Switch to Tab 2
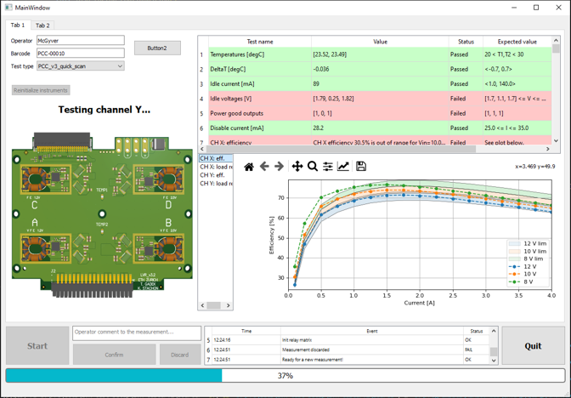571x398 pixels. coord(42,26)
